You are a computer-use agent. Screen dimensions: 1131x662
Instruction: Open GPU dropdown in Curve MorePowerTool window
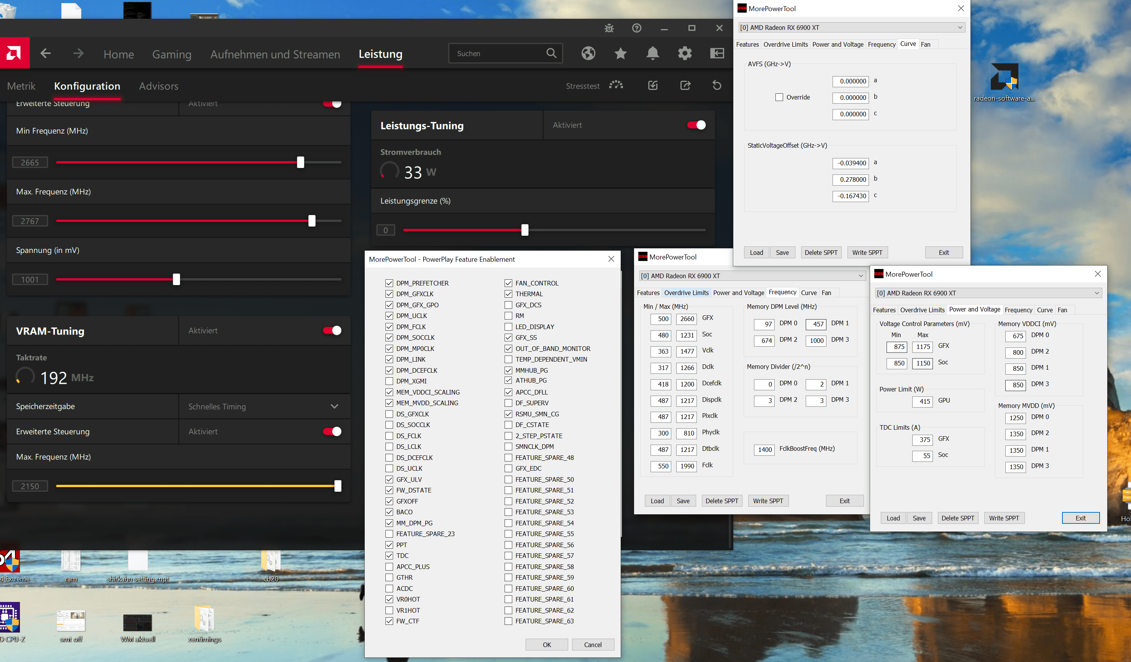[x=851, y=27]
